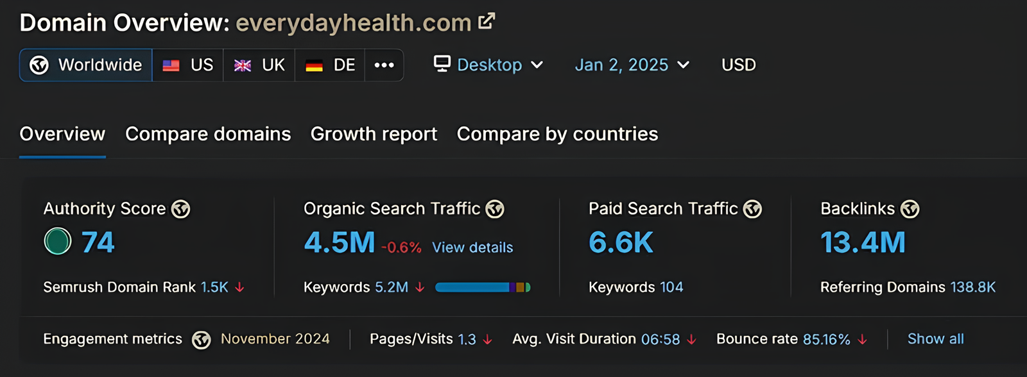Switch to Compare by countries tab
Image resolution: width=1027 pixels, height=377 pixels.
point(557,134)
